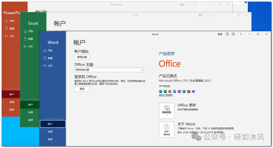273x148 pixels.
Task: Click the 产品已激活 text
Action: (x=168, y=76)
